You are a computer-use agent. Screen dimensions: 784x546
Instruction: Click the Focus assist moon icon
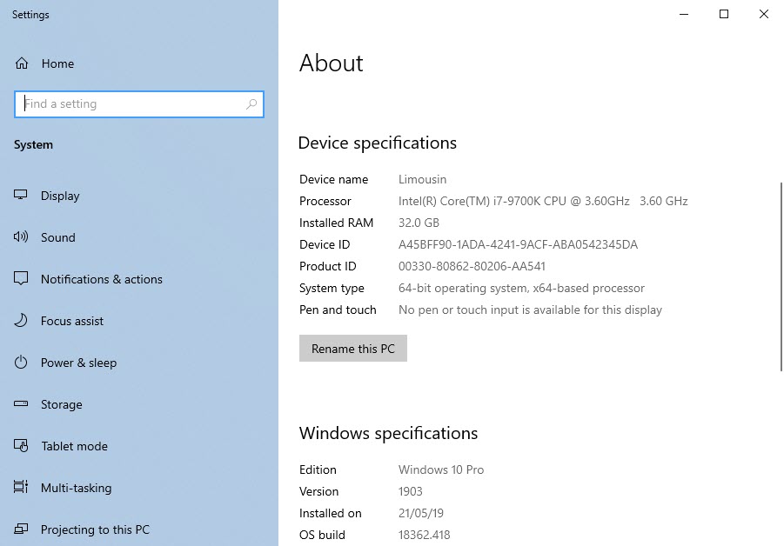pyautogui.click(x=21, y=320)
